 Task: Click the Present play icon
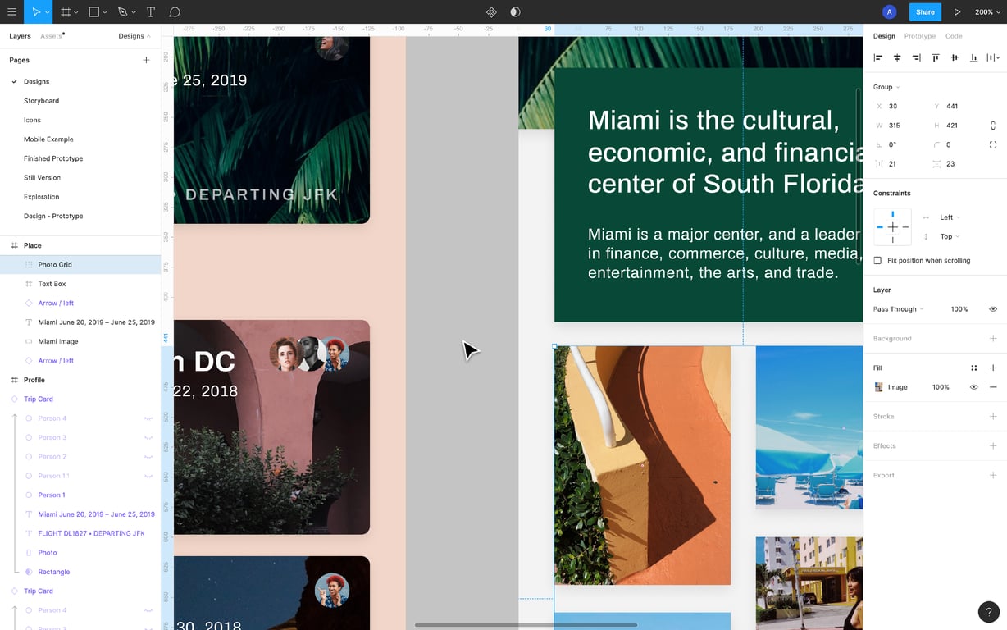[957, 12]
